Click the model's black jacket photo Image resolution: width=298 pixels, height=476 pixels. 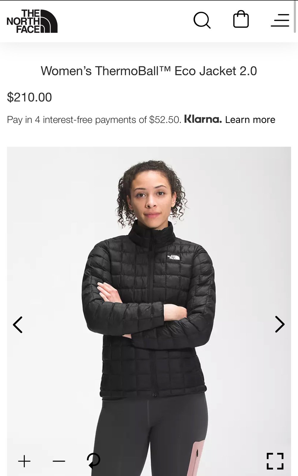coord(149,311)
